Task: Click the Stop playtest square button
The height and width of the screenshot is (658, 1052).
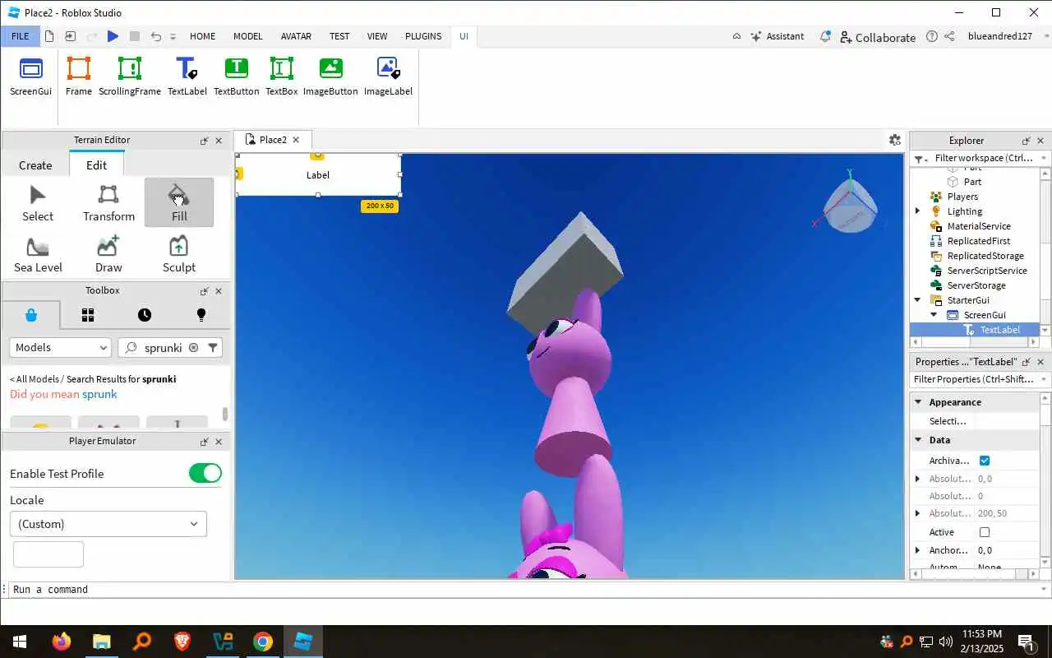Action: [135, 36]
